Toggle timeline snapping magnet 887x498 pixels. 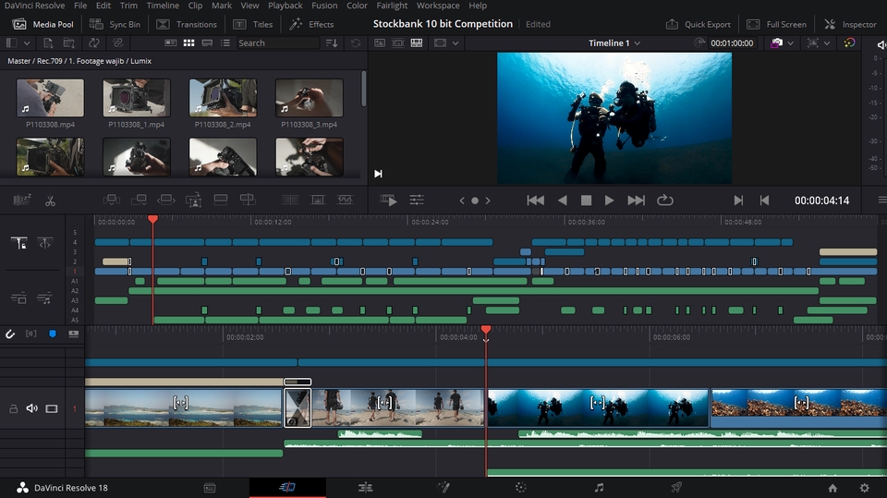[x=10, y=334]
